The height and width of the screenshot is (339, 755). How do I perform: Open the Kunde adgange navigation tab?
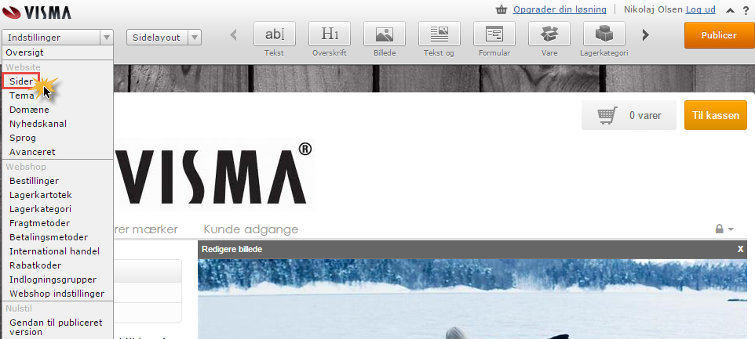251,229
